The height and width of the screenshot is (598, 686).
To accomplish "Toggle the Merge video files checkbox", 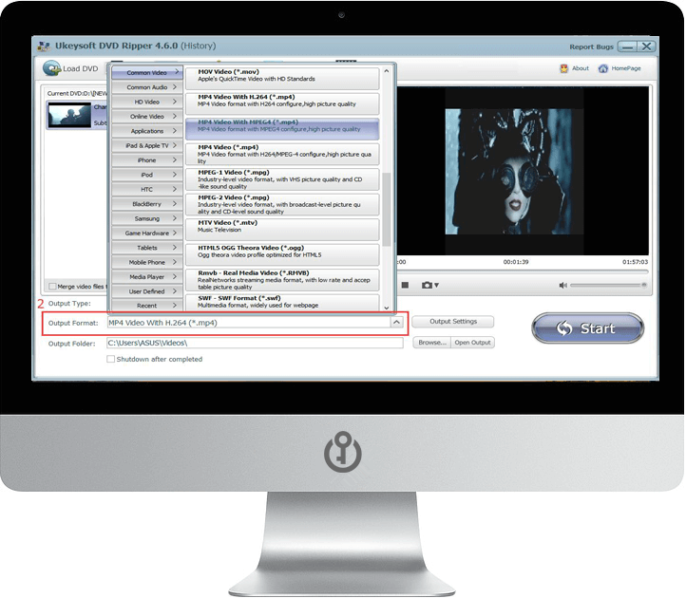I will coord(52,287).
